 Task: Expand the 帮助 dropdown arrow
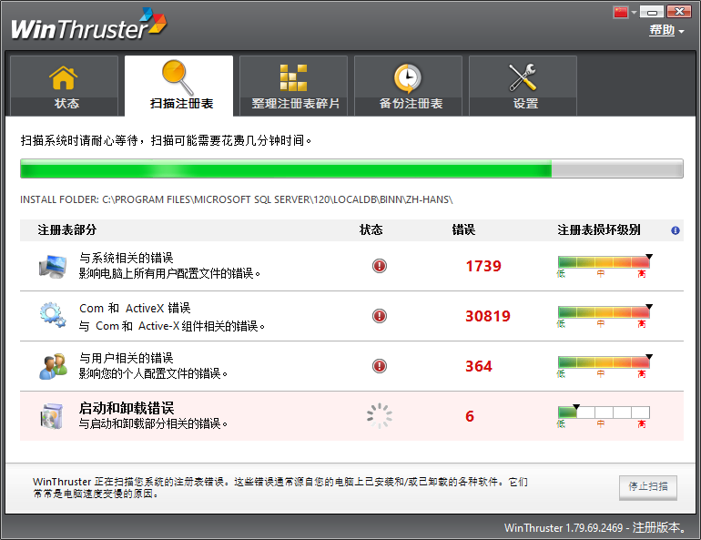(681, 31)
